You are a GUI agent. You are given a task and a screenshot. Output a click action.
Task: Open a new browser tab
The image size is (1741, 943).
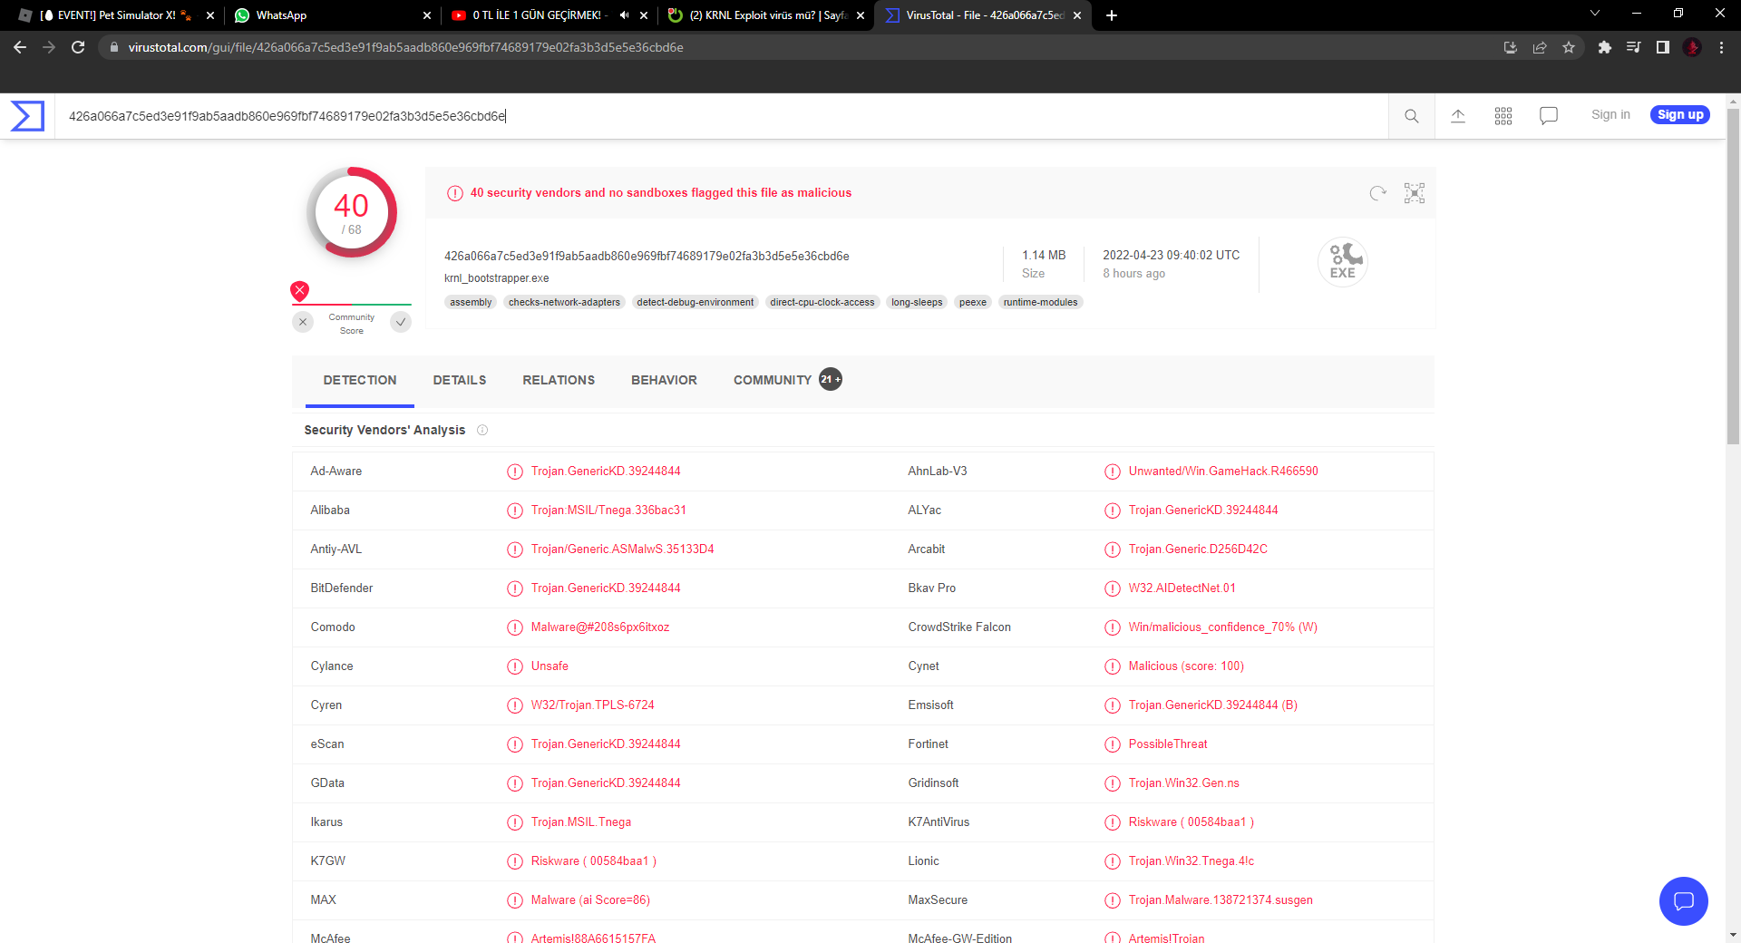coord(1112,15)
